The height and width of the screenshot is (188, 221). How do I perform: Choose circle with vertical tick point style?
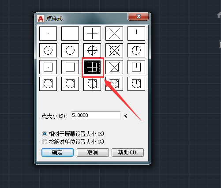tap(136, 50)
